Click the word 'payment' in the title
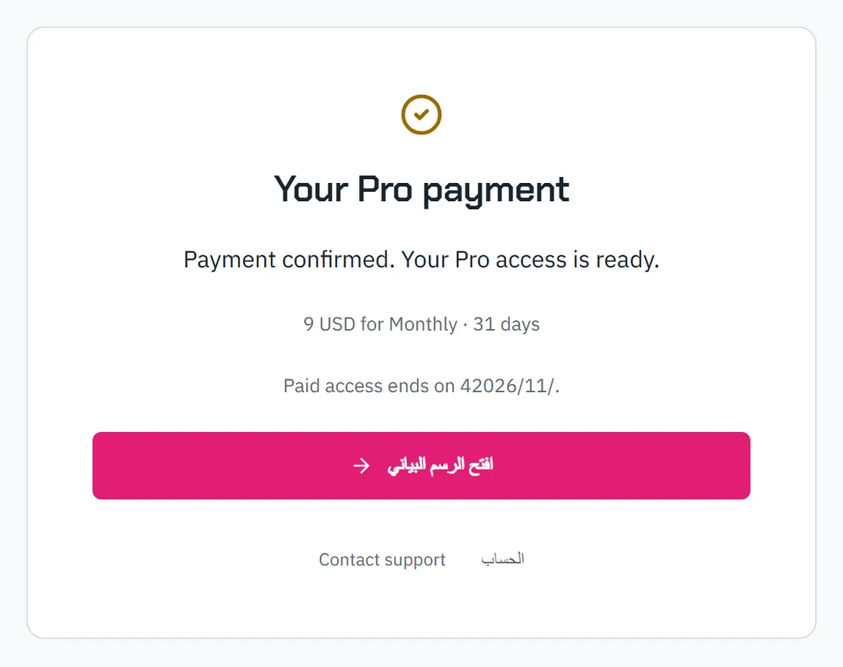Image resolution: width=843 pixels, height=667 pixels. 496,191
